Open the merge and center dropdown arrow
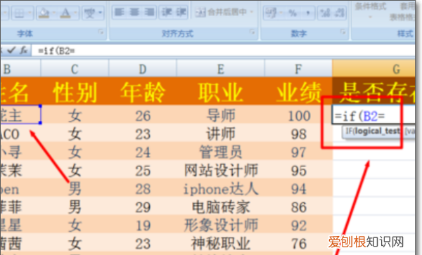Image resolution: width=422 pixels, height=255 pixels. tap(252, 12)
